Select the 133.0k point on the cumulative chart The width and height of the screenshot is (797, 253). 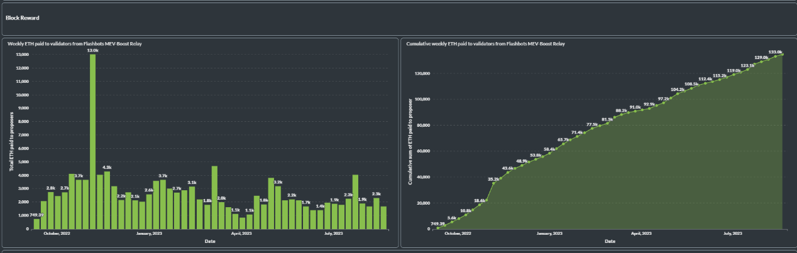pos(776,57)
